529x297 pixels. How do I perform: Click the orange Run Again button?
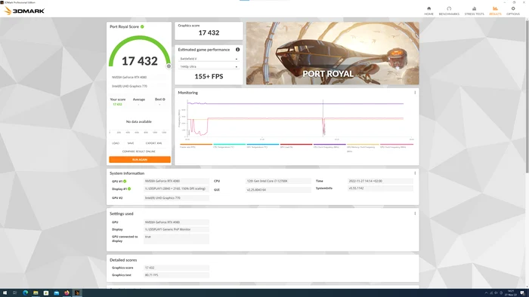point(140,160)
